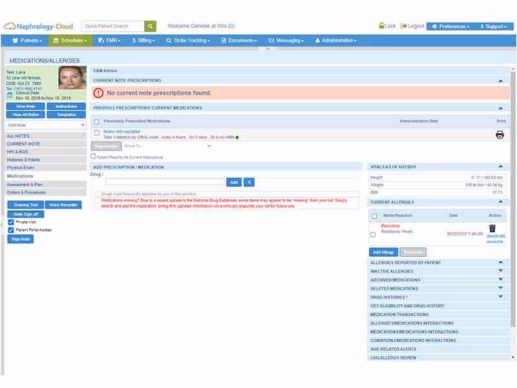Click the Drug name input field

(165, 182)
